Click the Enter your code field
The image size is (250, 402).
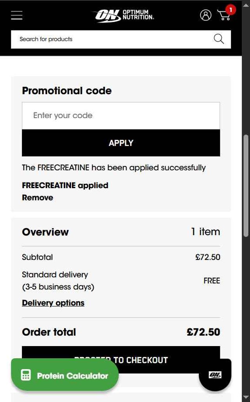[x=121, y=116]
